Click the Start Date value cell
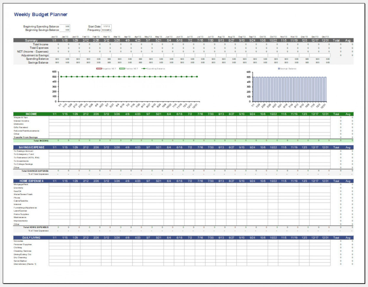368x287 pixels. point(106,26)
